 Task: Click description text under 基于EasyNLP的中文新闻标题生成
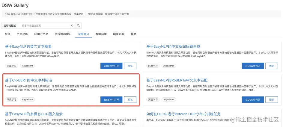212,54
